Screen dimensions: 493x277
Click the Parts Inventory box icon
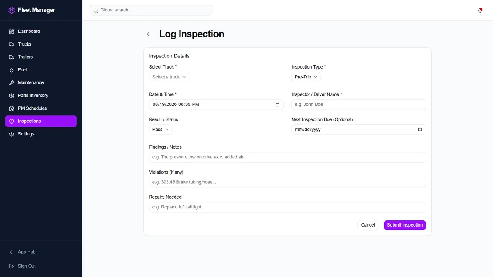tap(12, 96)
